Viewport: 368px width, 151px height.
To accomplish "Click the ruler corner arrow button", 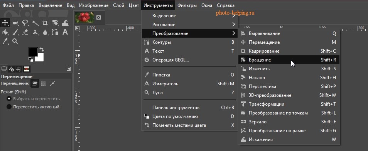I will click(x=77, y=28).
